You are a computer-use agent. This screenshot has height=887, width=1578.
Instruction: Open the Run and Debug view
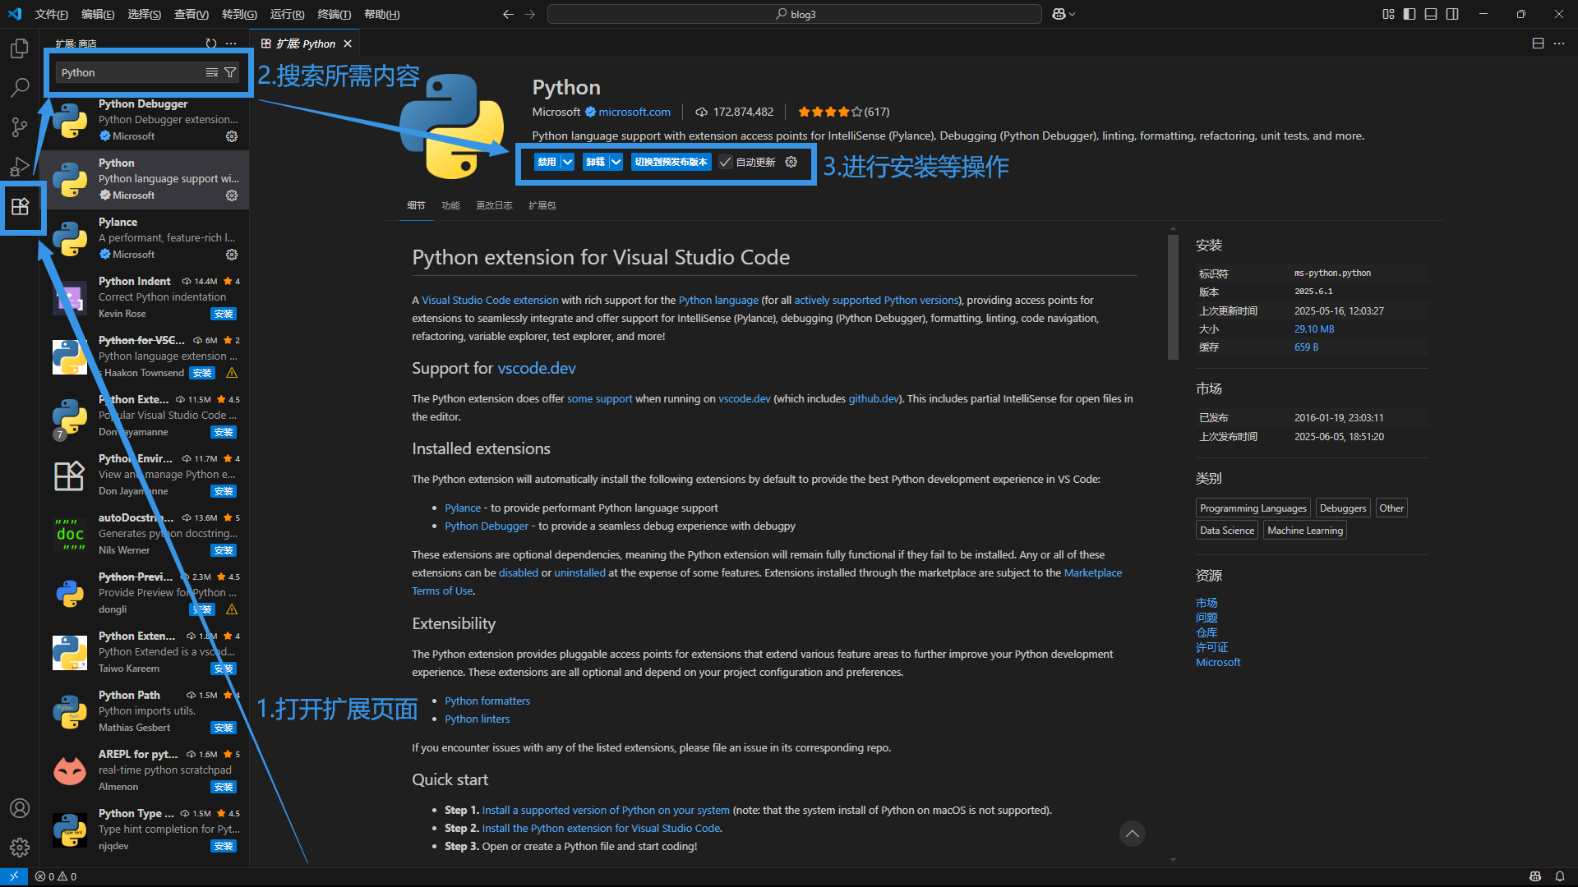(x=20, y=167)
